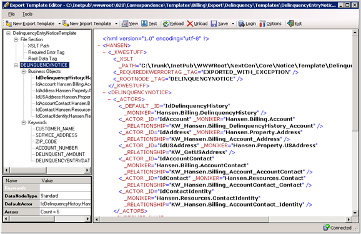Click the Name column header
Screen dimensions: 361x234
[x=21, y=180]
